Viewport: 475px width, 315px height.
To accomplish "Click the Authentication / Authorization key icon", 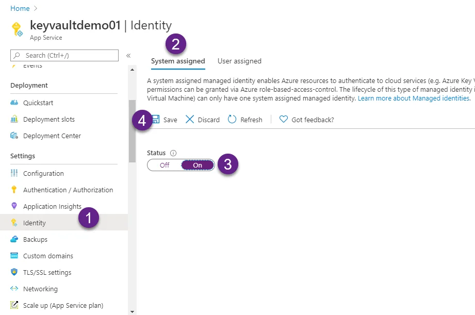I will pyautogui.click(x=14, y=190).
